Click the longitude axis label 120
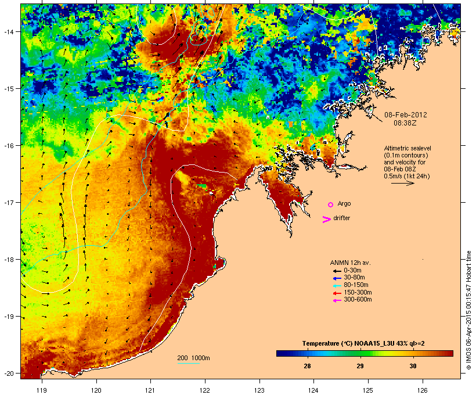The image size is (476, 395). tap(96, 390)
